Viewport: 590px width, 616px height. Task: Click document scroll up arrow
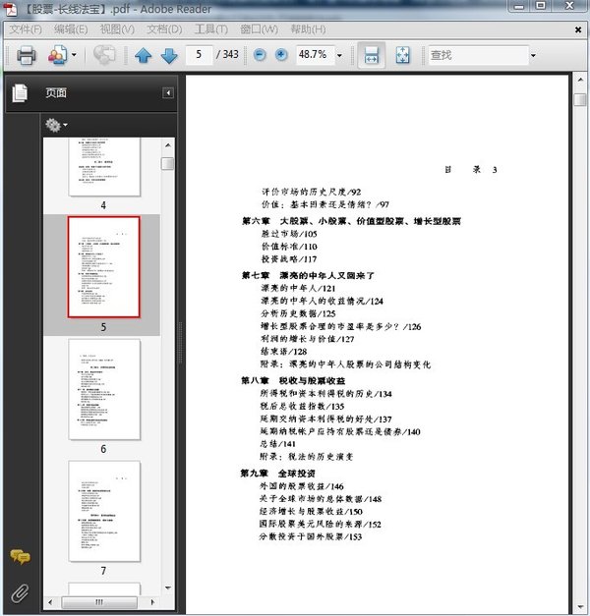580,80
